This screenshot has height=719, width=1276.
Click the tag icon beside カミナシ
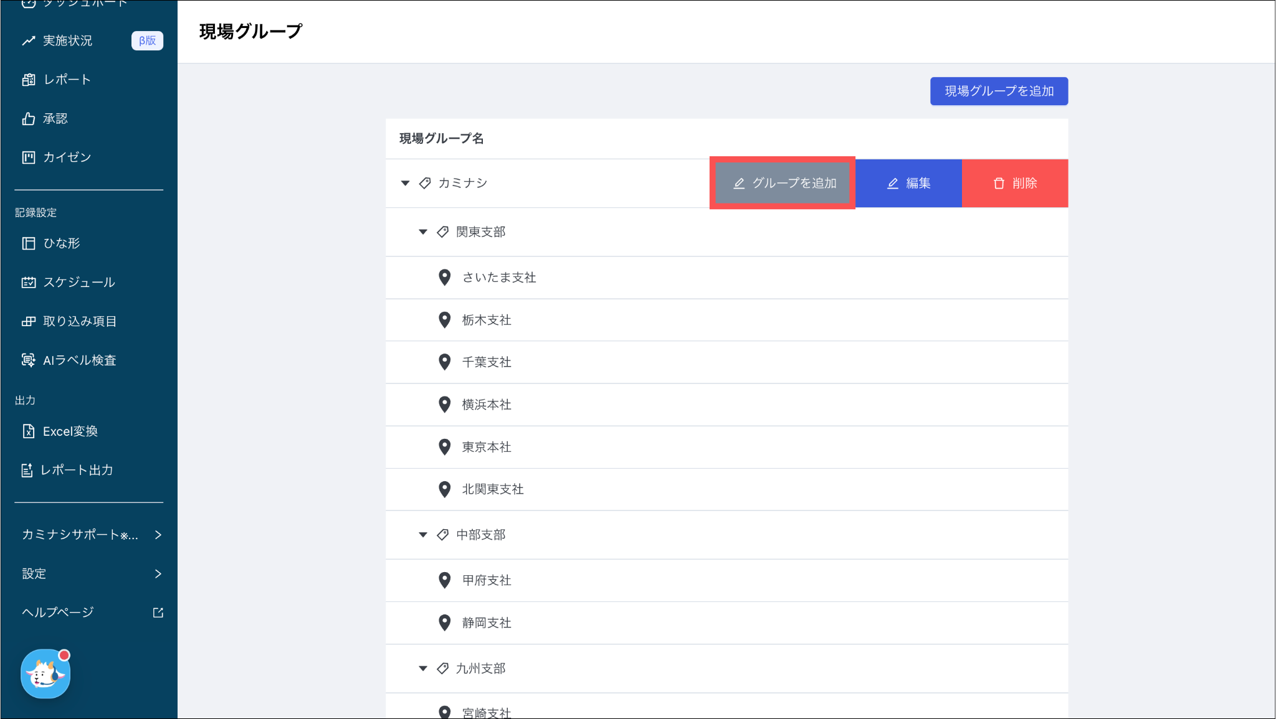pos(425,183)
